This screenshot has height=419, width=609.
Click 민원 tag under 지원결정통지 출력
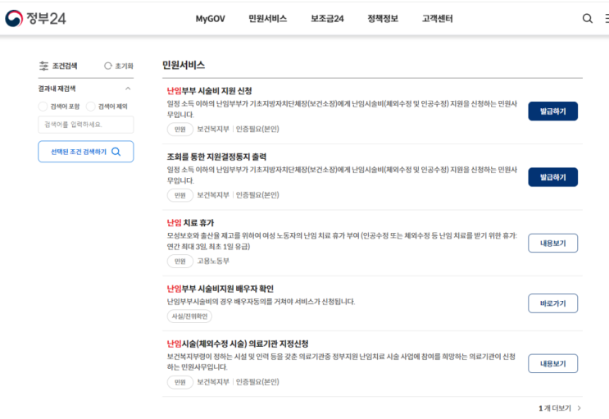coord(180,195)
